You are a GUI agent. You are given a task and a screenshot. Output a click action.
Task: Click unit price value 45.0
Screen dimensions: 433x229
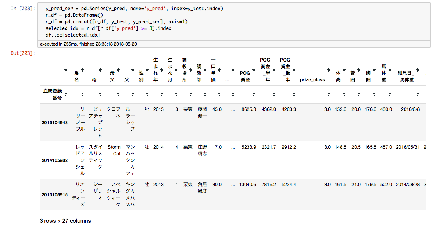[x=217, y=109]
